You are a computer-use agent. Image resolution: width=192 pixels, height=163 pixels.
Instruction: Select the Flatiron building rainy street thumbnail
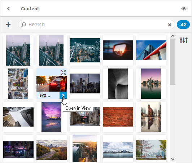[151, 117]
